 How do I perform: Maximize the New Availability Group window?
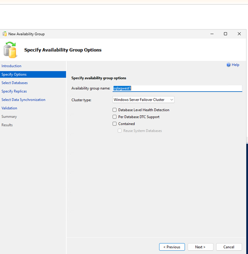(225, 34)
